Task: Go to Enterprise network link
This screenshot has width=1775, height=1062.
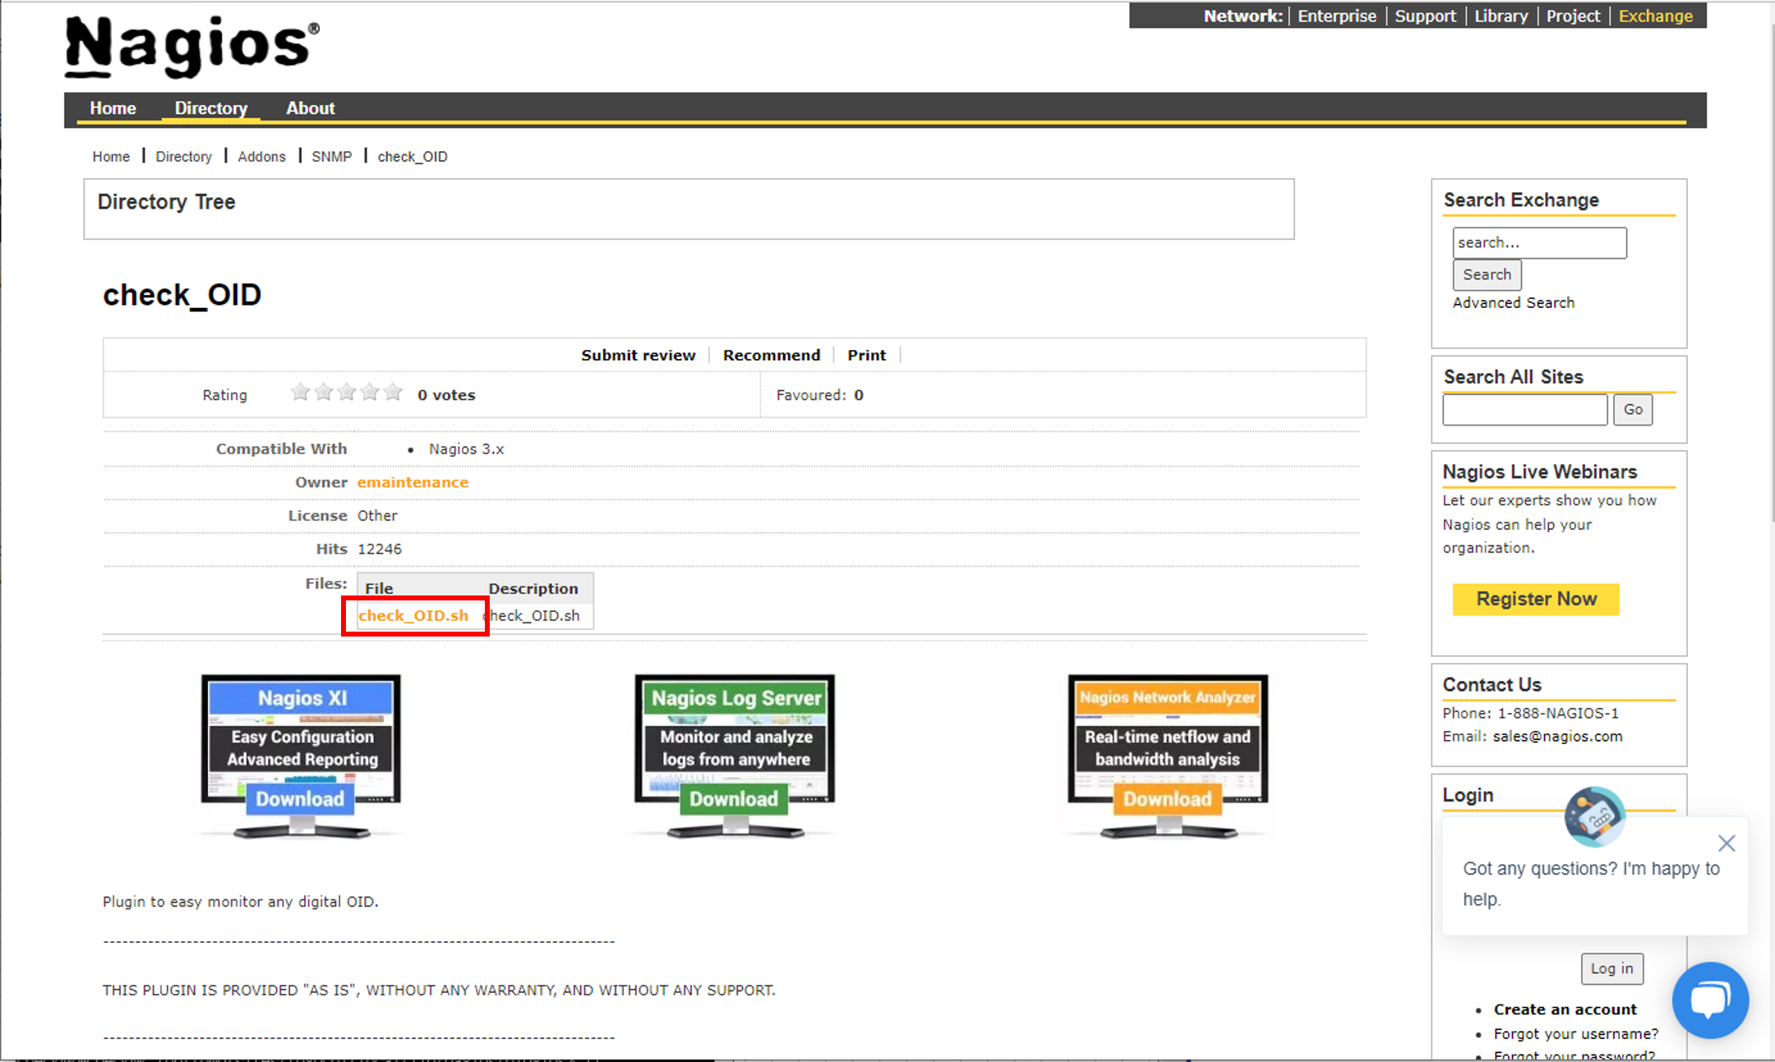Action: pyautogui.click(x=1336, y=16)
